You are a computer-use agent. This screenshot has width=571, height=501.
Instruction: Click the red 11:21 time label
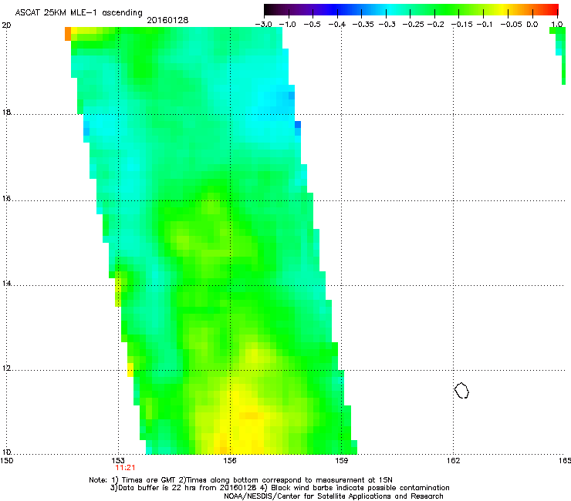(125, 468)
